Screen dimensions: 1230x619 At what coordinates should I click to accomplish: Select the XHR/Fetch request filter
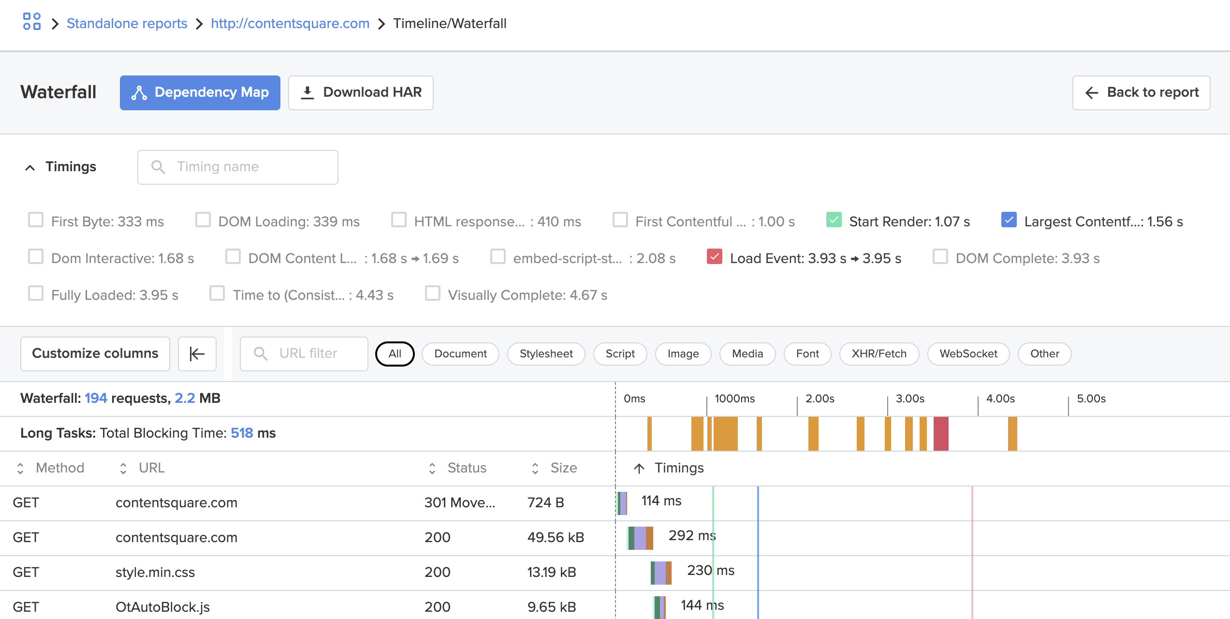879,354
